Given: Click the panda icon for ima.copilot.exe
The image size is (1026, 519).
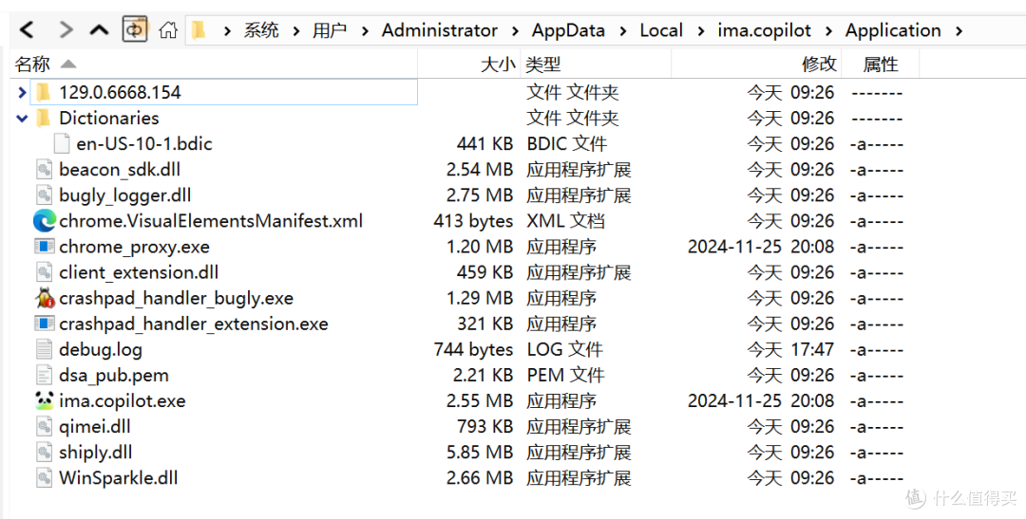Looking at the screenshot, I should pyautogui.click(x=44, y=400).
